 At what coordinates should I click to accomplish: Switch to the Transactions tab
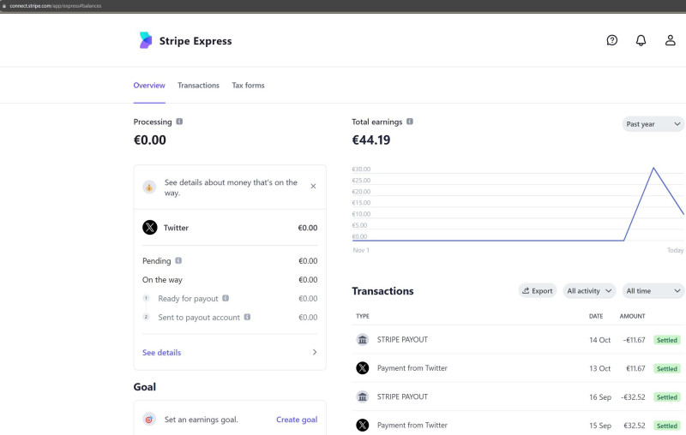click(x=198, y=85)
